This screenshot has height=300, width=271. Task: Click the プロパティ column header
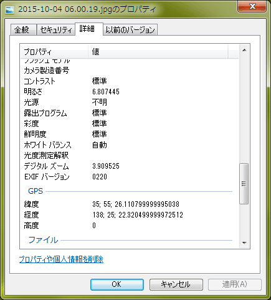(54, 52)
